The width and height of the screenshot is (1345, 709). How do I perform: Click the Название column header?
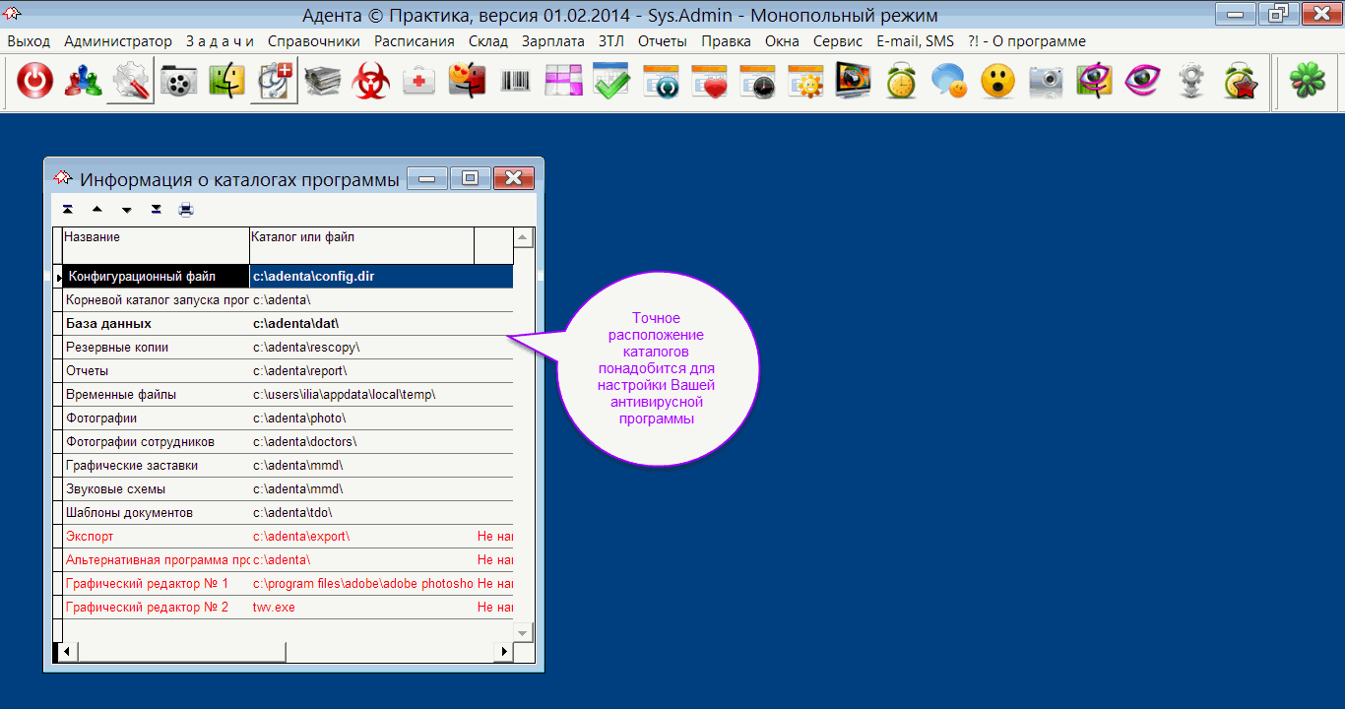coord(155,237)
